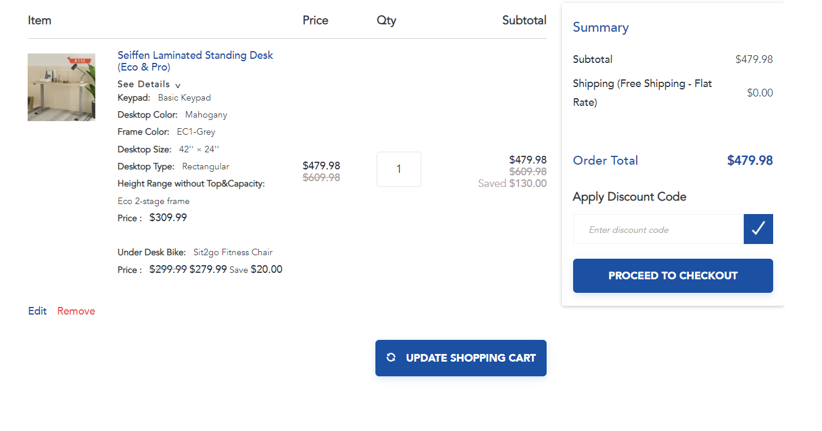The width and height of the screenshot is (822, 431).
Task: Proceed to Checkout
Action: (x=673, y=276)
